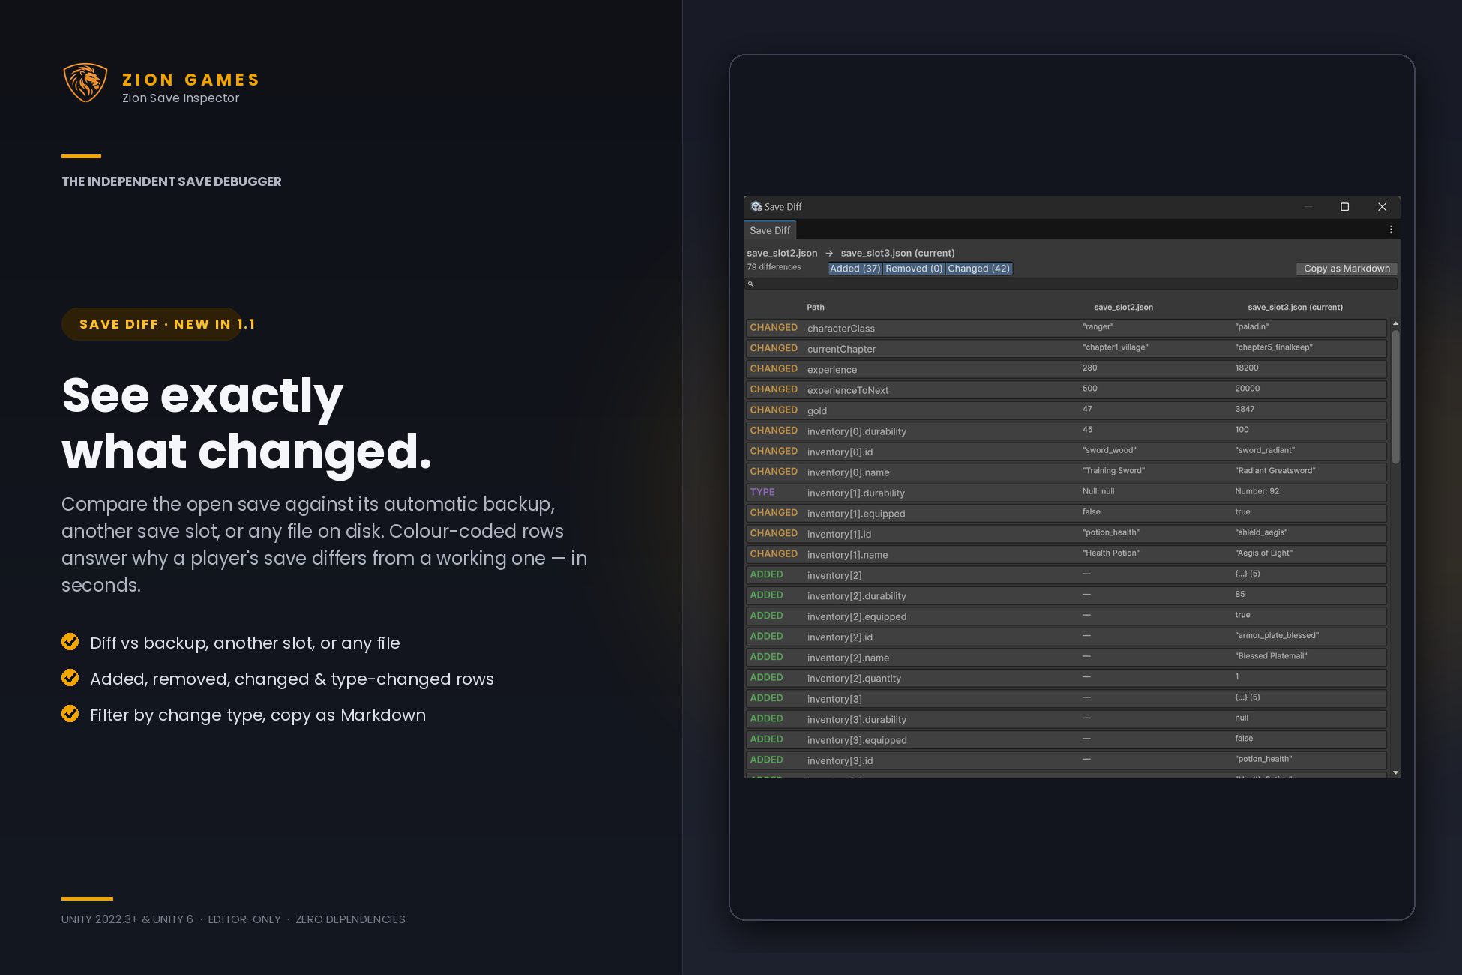Click the "Training Sword" value

pyautogui.click(x=1113, y=471)
